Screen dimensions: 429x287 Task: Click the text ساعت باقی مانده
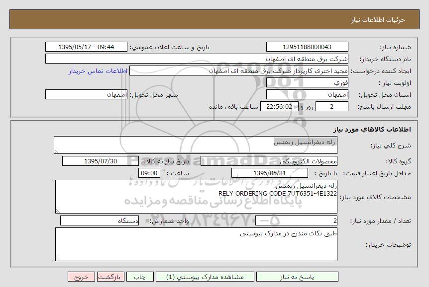(x=233, y=107)
